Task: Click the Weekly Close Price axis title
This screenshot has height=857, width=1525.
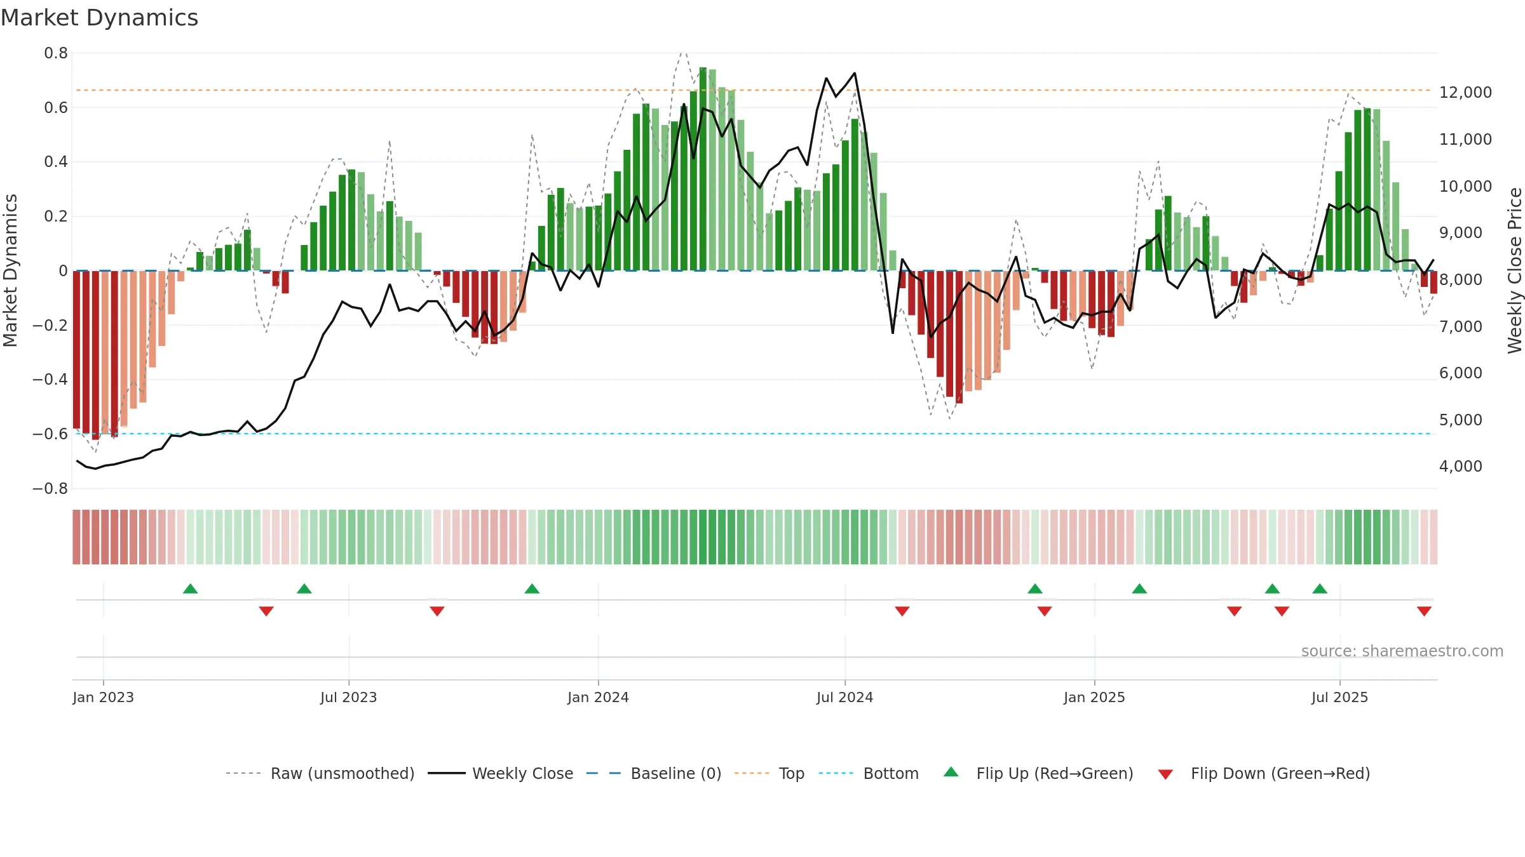Action: 1515,270
